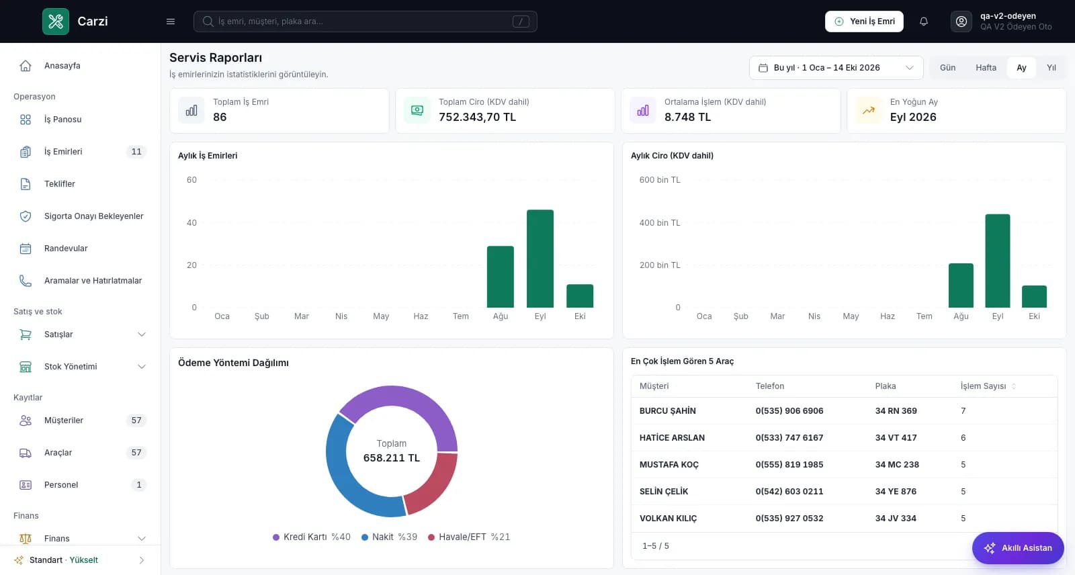The image size is (1075, 575).
Task: Switch to the Hafta period tab
Action: tap(986, 68)
